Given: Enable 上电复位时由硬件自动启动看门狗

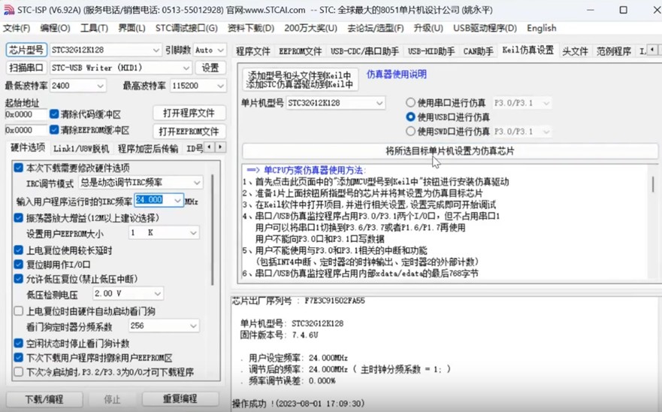Looking at the screenshot, I should tap(19, 311).
